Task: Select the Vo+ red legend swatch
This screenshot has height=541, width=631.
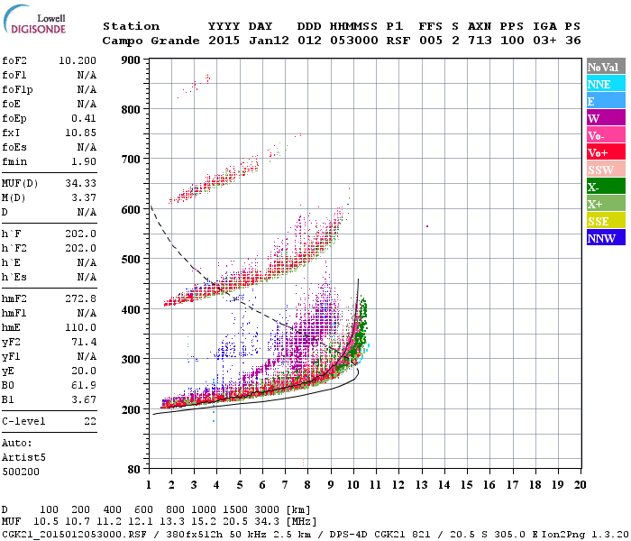Action: (x=606, y=152)
